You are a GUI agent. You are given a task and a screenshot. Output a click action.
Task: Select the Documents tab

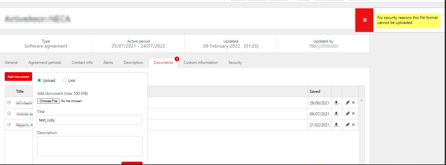pos(163,63)
